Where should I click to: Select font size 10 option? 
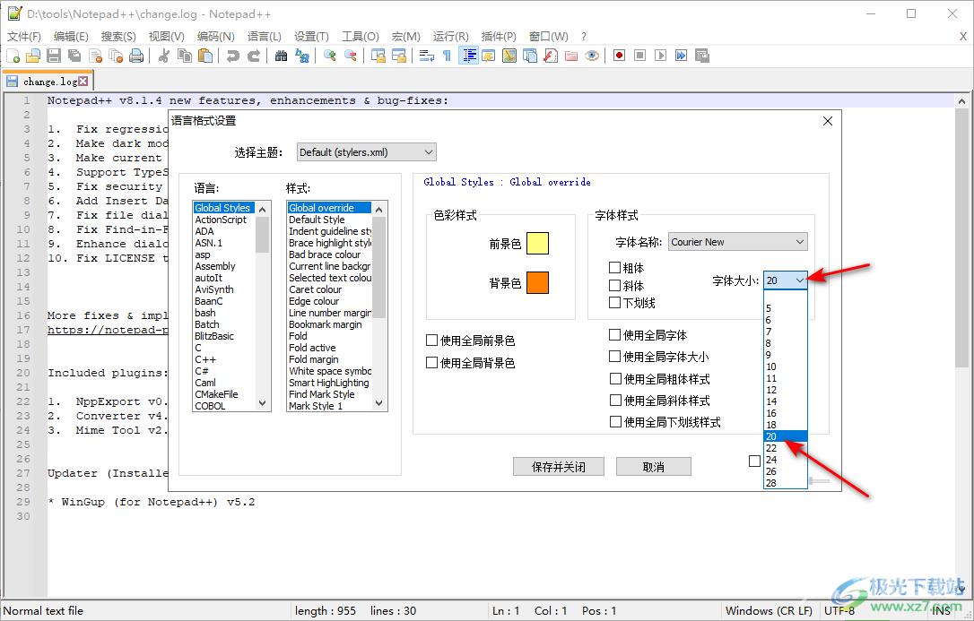pos(785,367)
